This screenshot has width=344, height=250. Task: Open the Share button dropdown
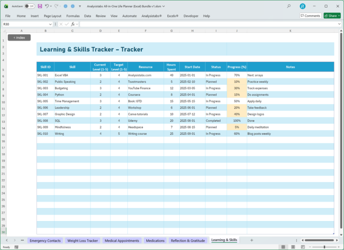[339, 16]
